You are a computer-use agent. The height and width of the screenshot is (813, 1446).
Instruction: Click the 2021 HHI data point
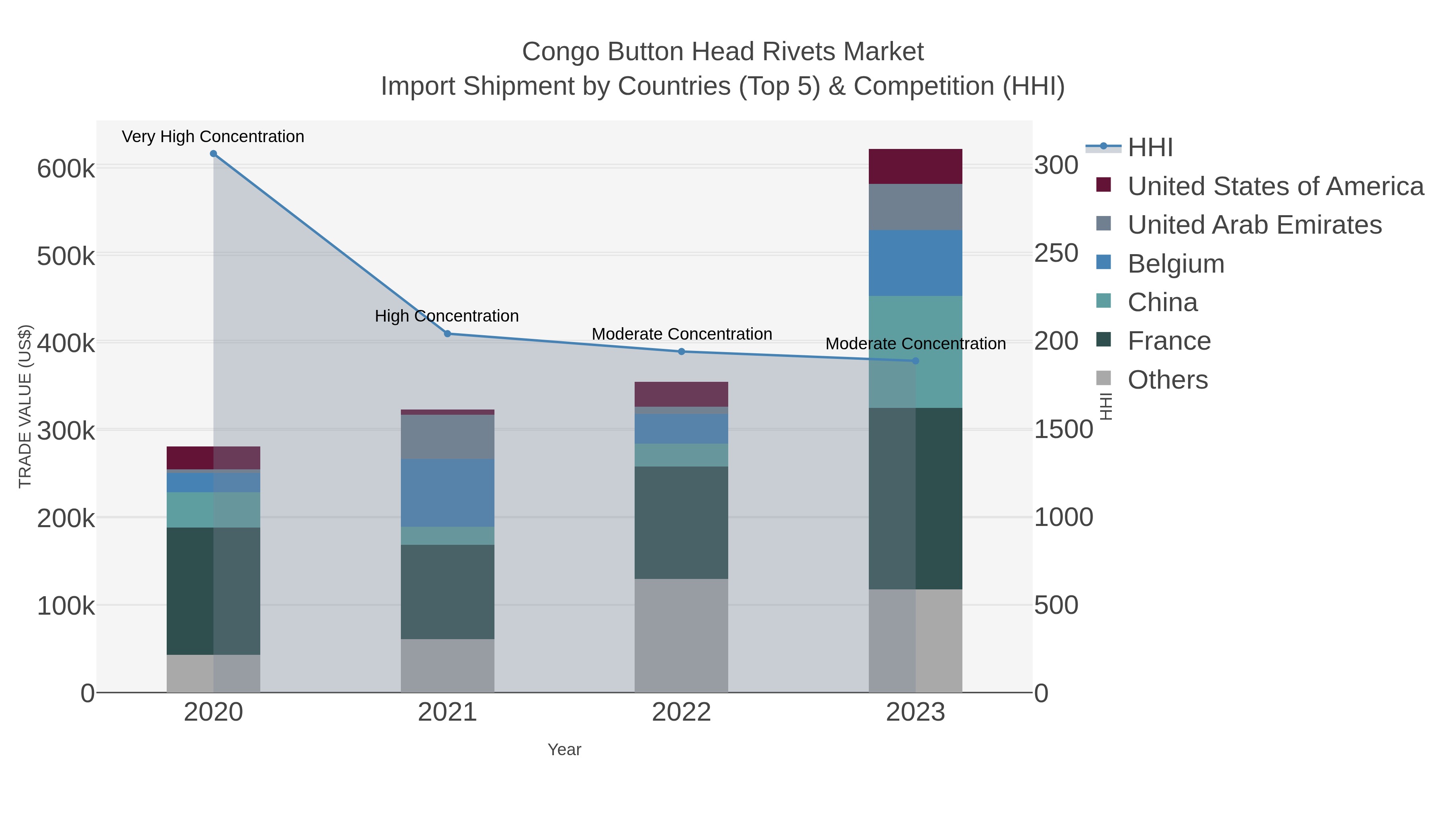tap(447, 334)
